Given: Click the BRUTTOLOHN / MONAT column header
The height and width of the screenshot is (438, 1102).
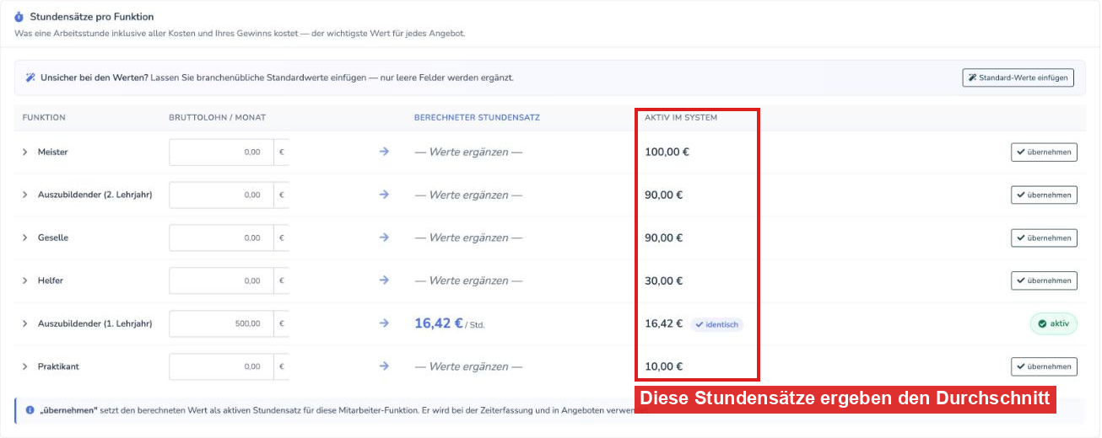Looking at the screenshot, I should tap(217, 118).
